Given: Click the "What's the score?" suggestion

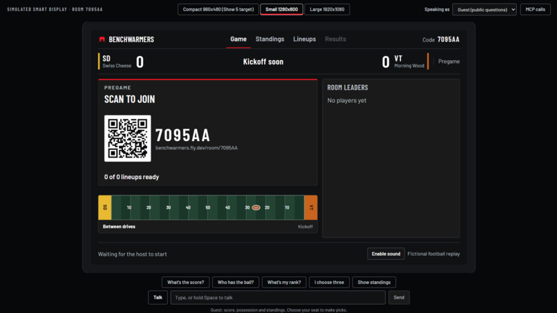Looking at the screenshot, I should tap(185, 283).
